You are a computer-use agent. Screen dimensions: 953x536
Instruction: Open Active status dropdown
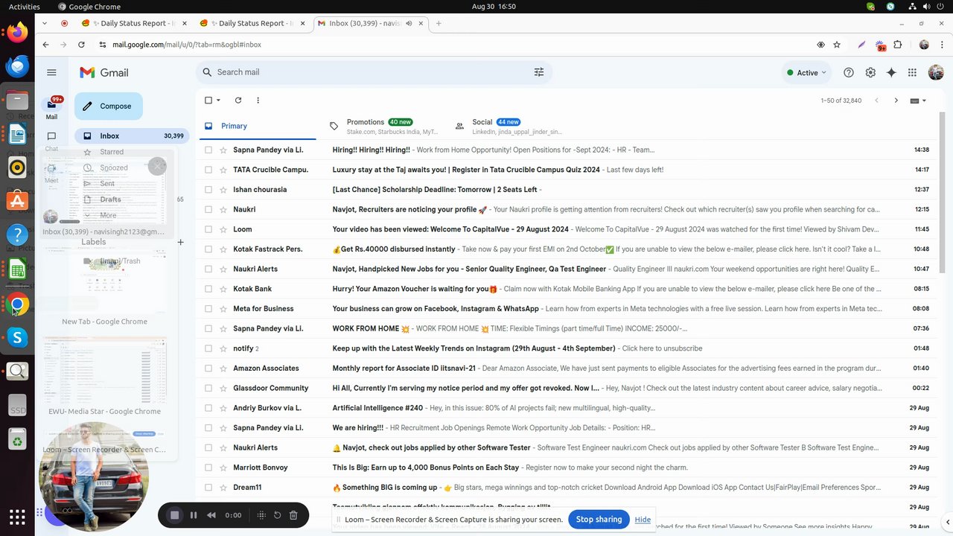(807, 73)
